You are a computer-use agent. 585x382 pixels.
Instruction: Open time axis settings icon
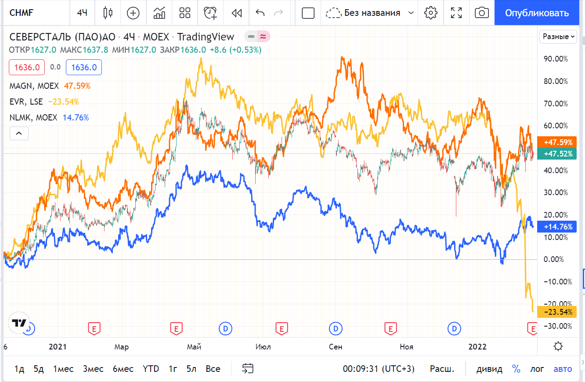tap(558, 346)
